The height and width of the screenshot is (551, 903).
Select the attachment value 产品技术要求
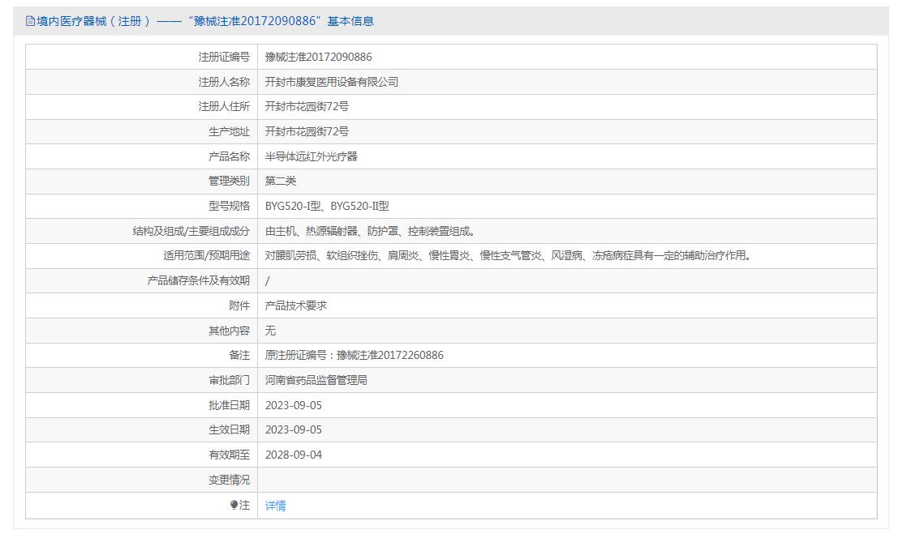[296, 305]
